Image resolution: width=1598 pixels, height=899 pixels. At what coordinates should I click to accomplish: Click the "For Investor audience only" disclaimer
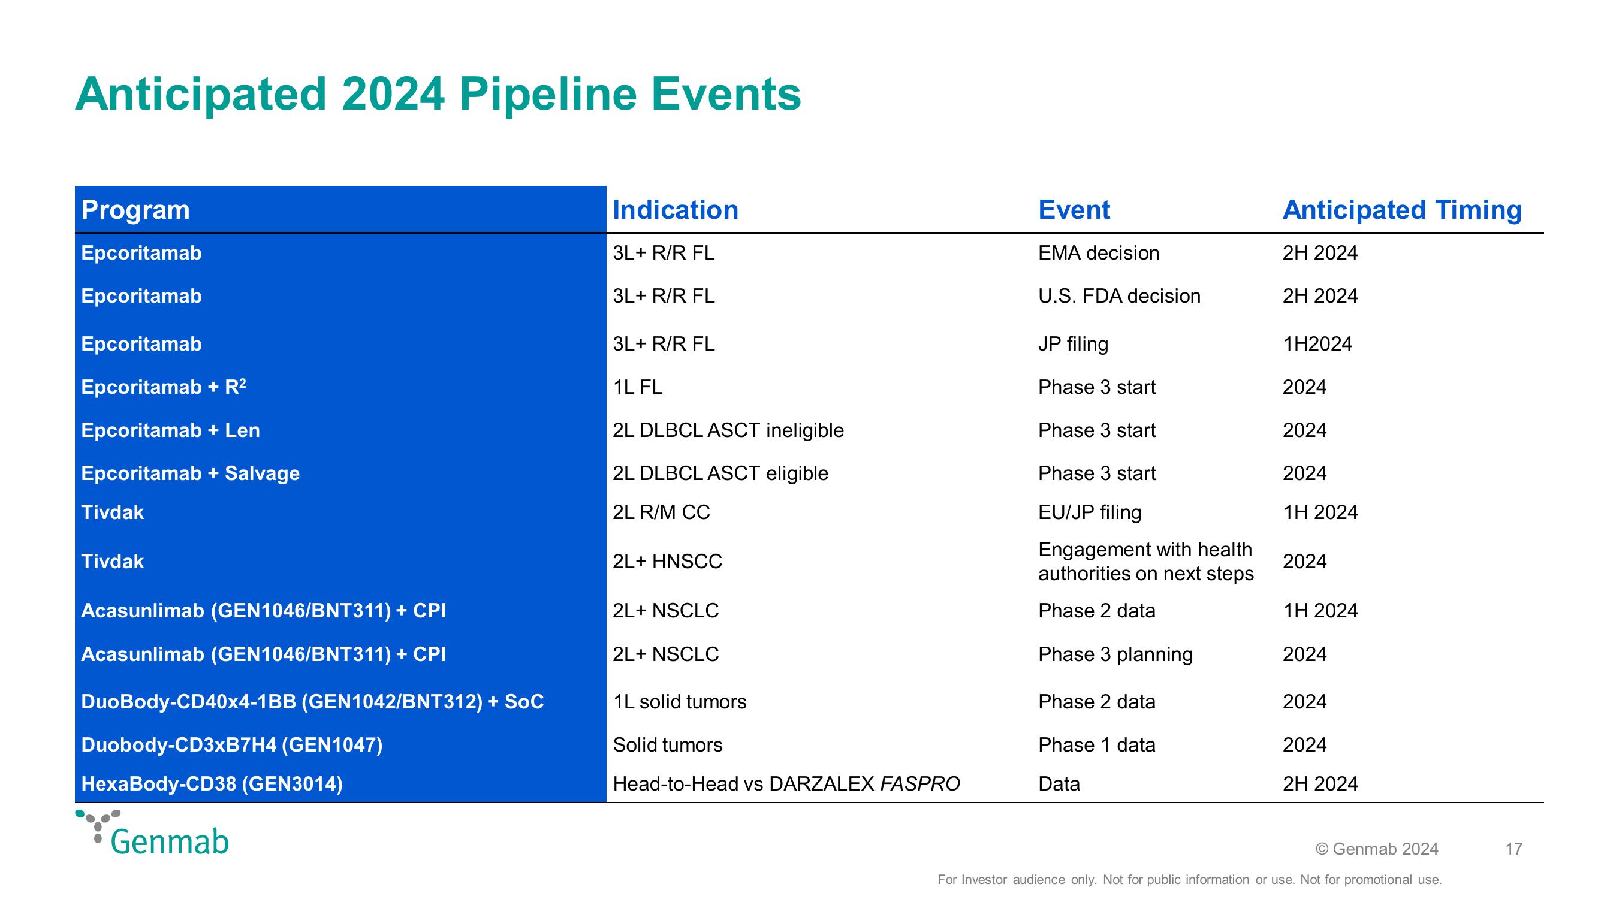tap(1189, 880)
